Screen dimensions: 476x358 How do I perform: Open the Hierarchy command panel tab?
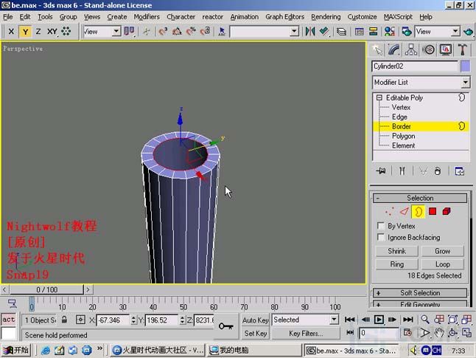click(410, 49)
